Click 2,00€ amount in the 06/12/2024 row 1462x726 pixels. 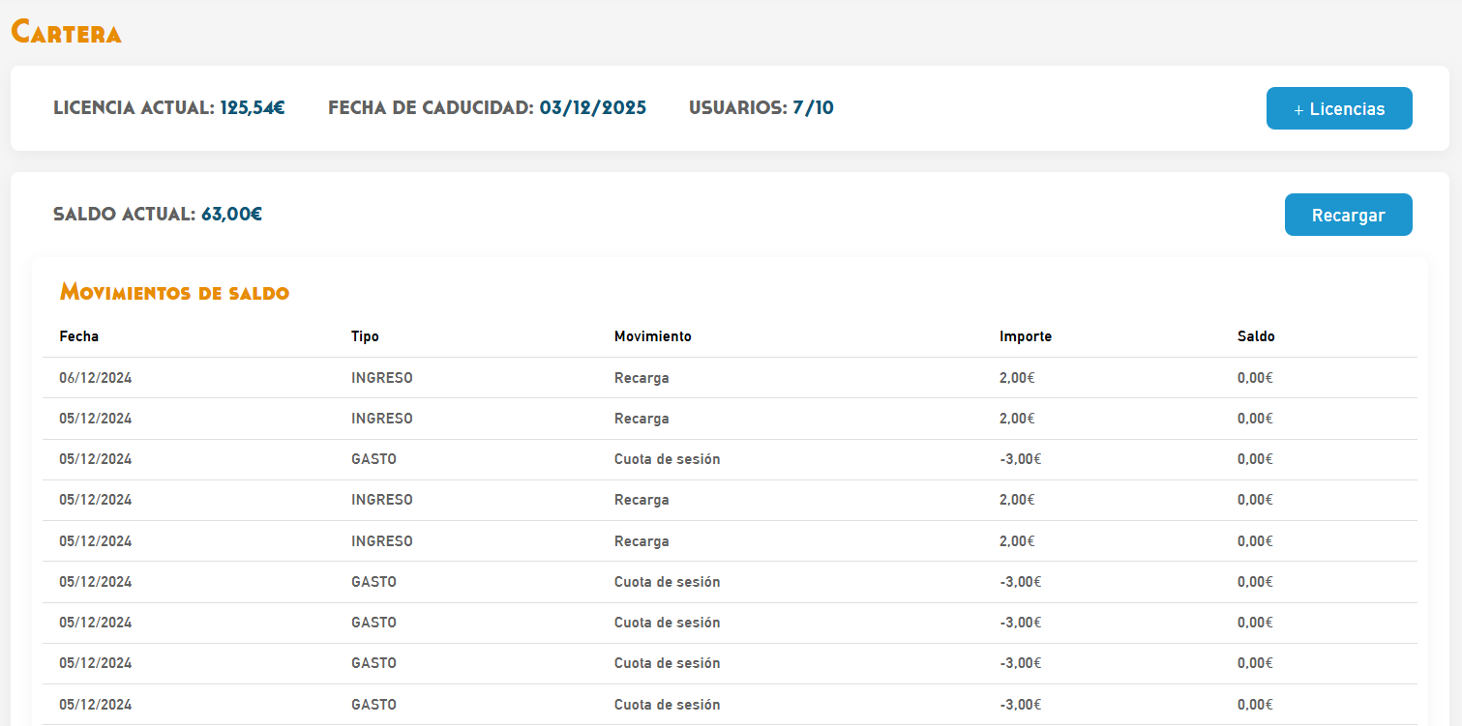tap(1017, 378)
